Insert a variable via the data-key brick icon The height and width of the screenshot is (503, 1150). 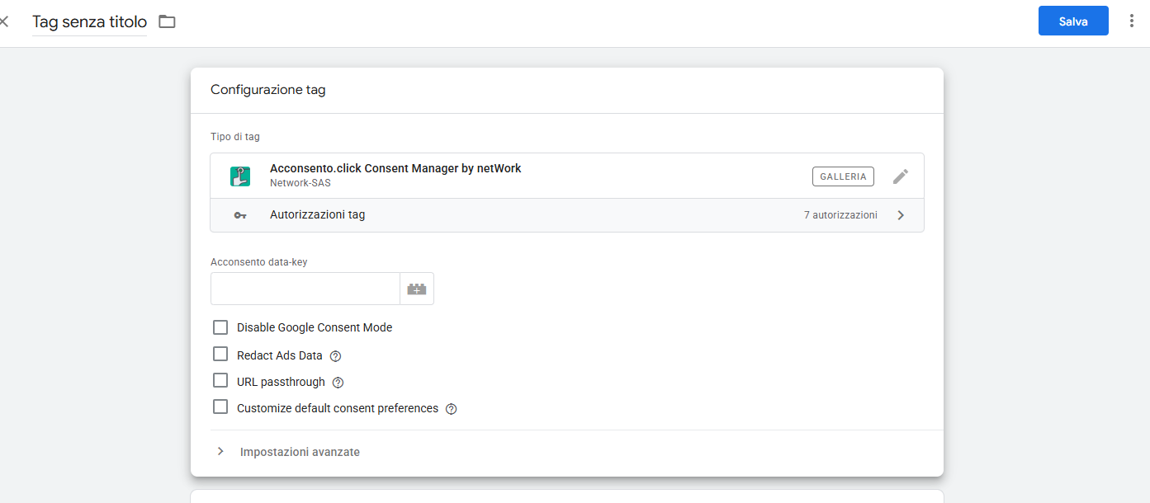pyautogui.click(x=417, y=289)
